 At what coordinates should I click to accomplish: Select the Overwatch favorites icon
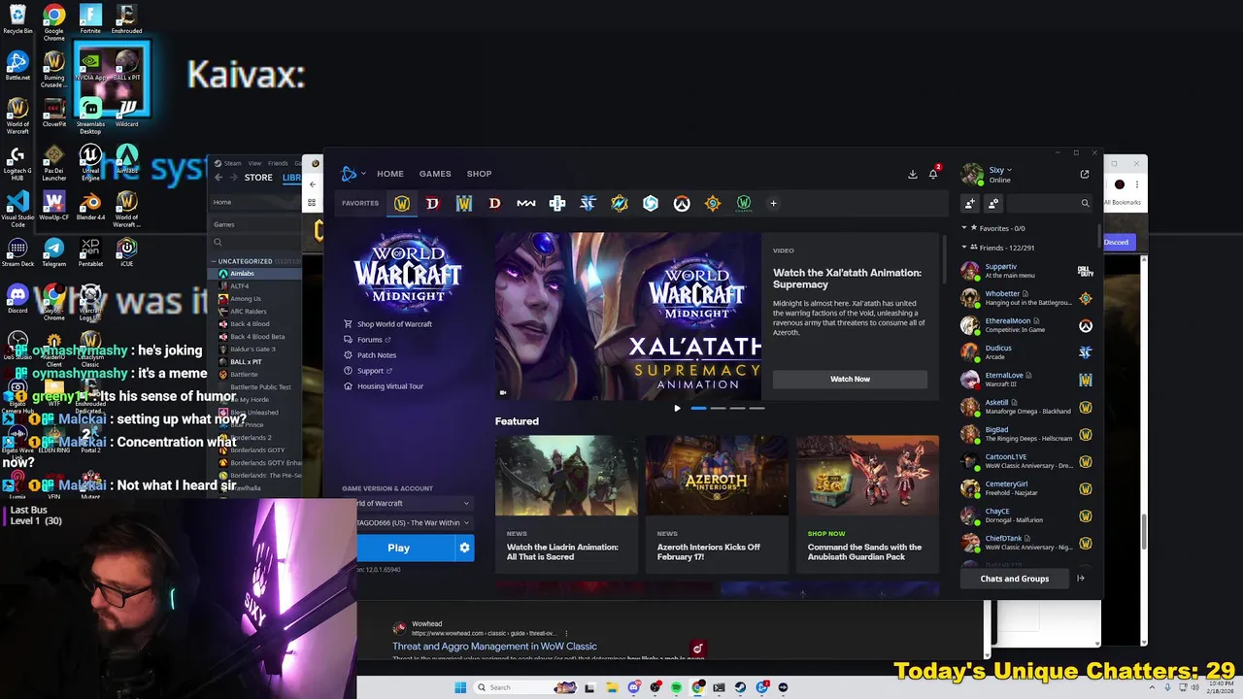pos(682,203)
